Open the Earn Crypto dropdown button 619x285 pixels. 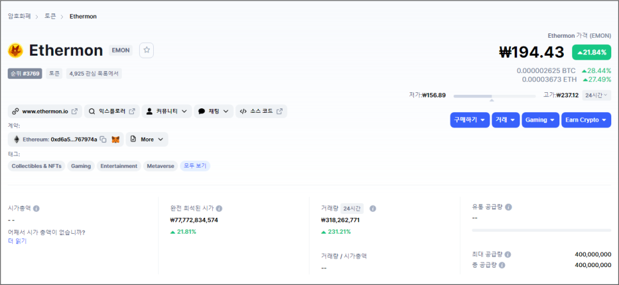pos(586,120)
